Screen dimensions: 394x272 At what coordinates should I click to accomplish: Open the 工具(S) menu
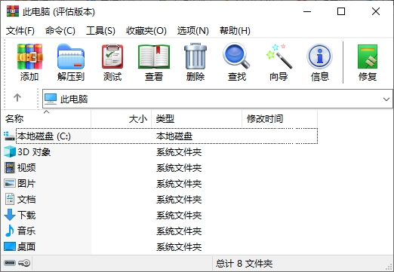click(x=100, y=31)
